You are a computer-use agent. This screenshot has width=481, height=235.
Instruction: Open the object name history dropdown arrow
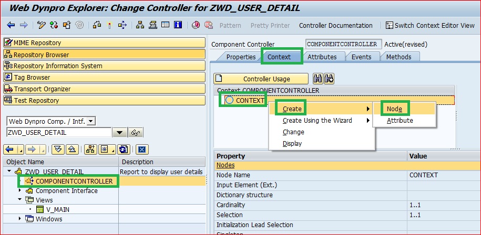click(x=120, y=133)
